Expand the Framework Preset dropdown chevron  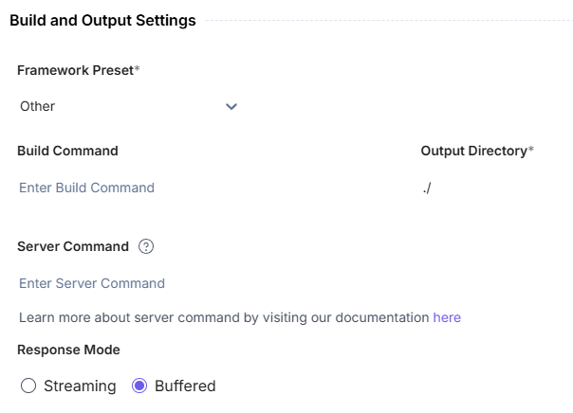point(231,106)
